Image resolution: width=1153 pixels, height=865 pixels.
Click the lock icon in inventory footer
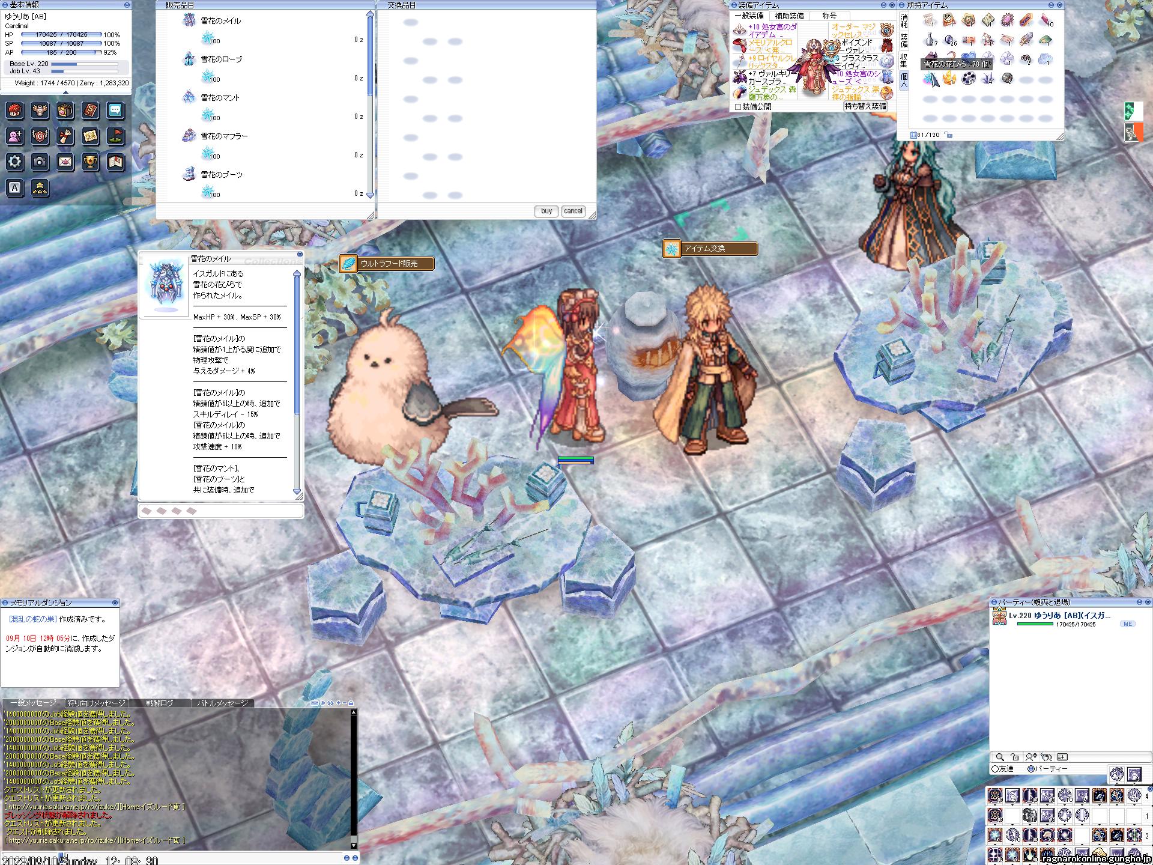pyautogui.click(x=948, y=135)
